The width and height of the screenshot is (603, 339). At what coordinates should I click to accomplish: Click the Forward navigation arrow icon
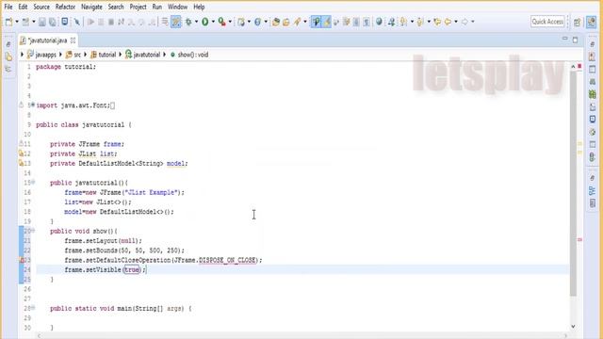point(464,22)
